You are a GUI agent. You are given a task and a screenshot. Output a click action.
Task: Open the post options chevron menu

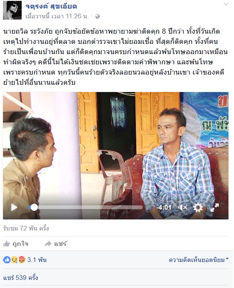click(x=226, y=4)
